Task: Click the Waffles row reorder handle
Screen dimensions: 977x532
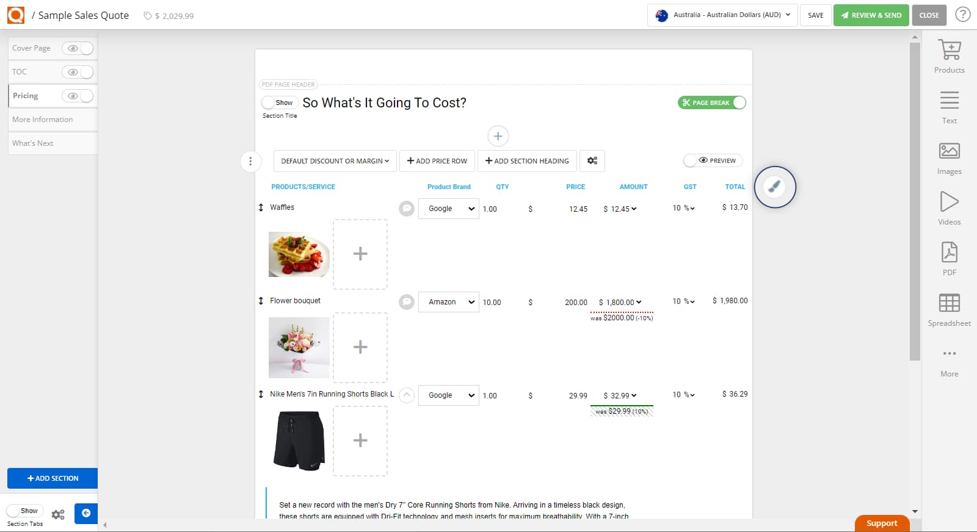Action: pyautogui.click(x=261, y=207)
